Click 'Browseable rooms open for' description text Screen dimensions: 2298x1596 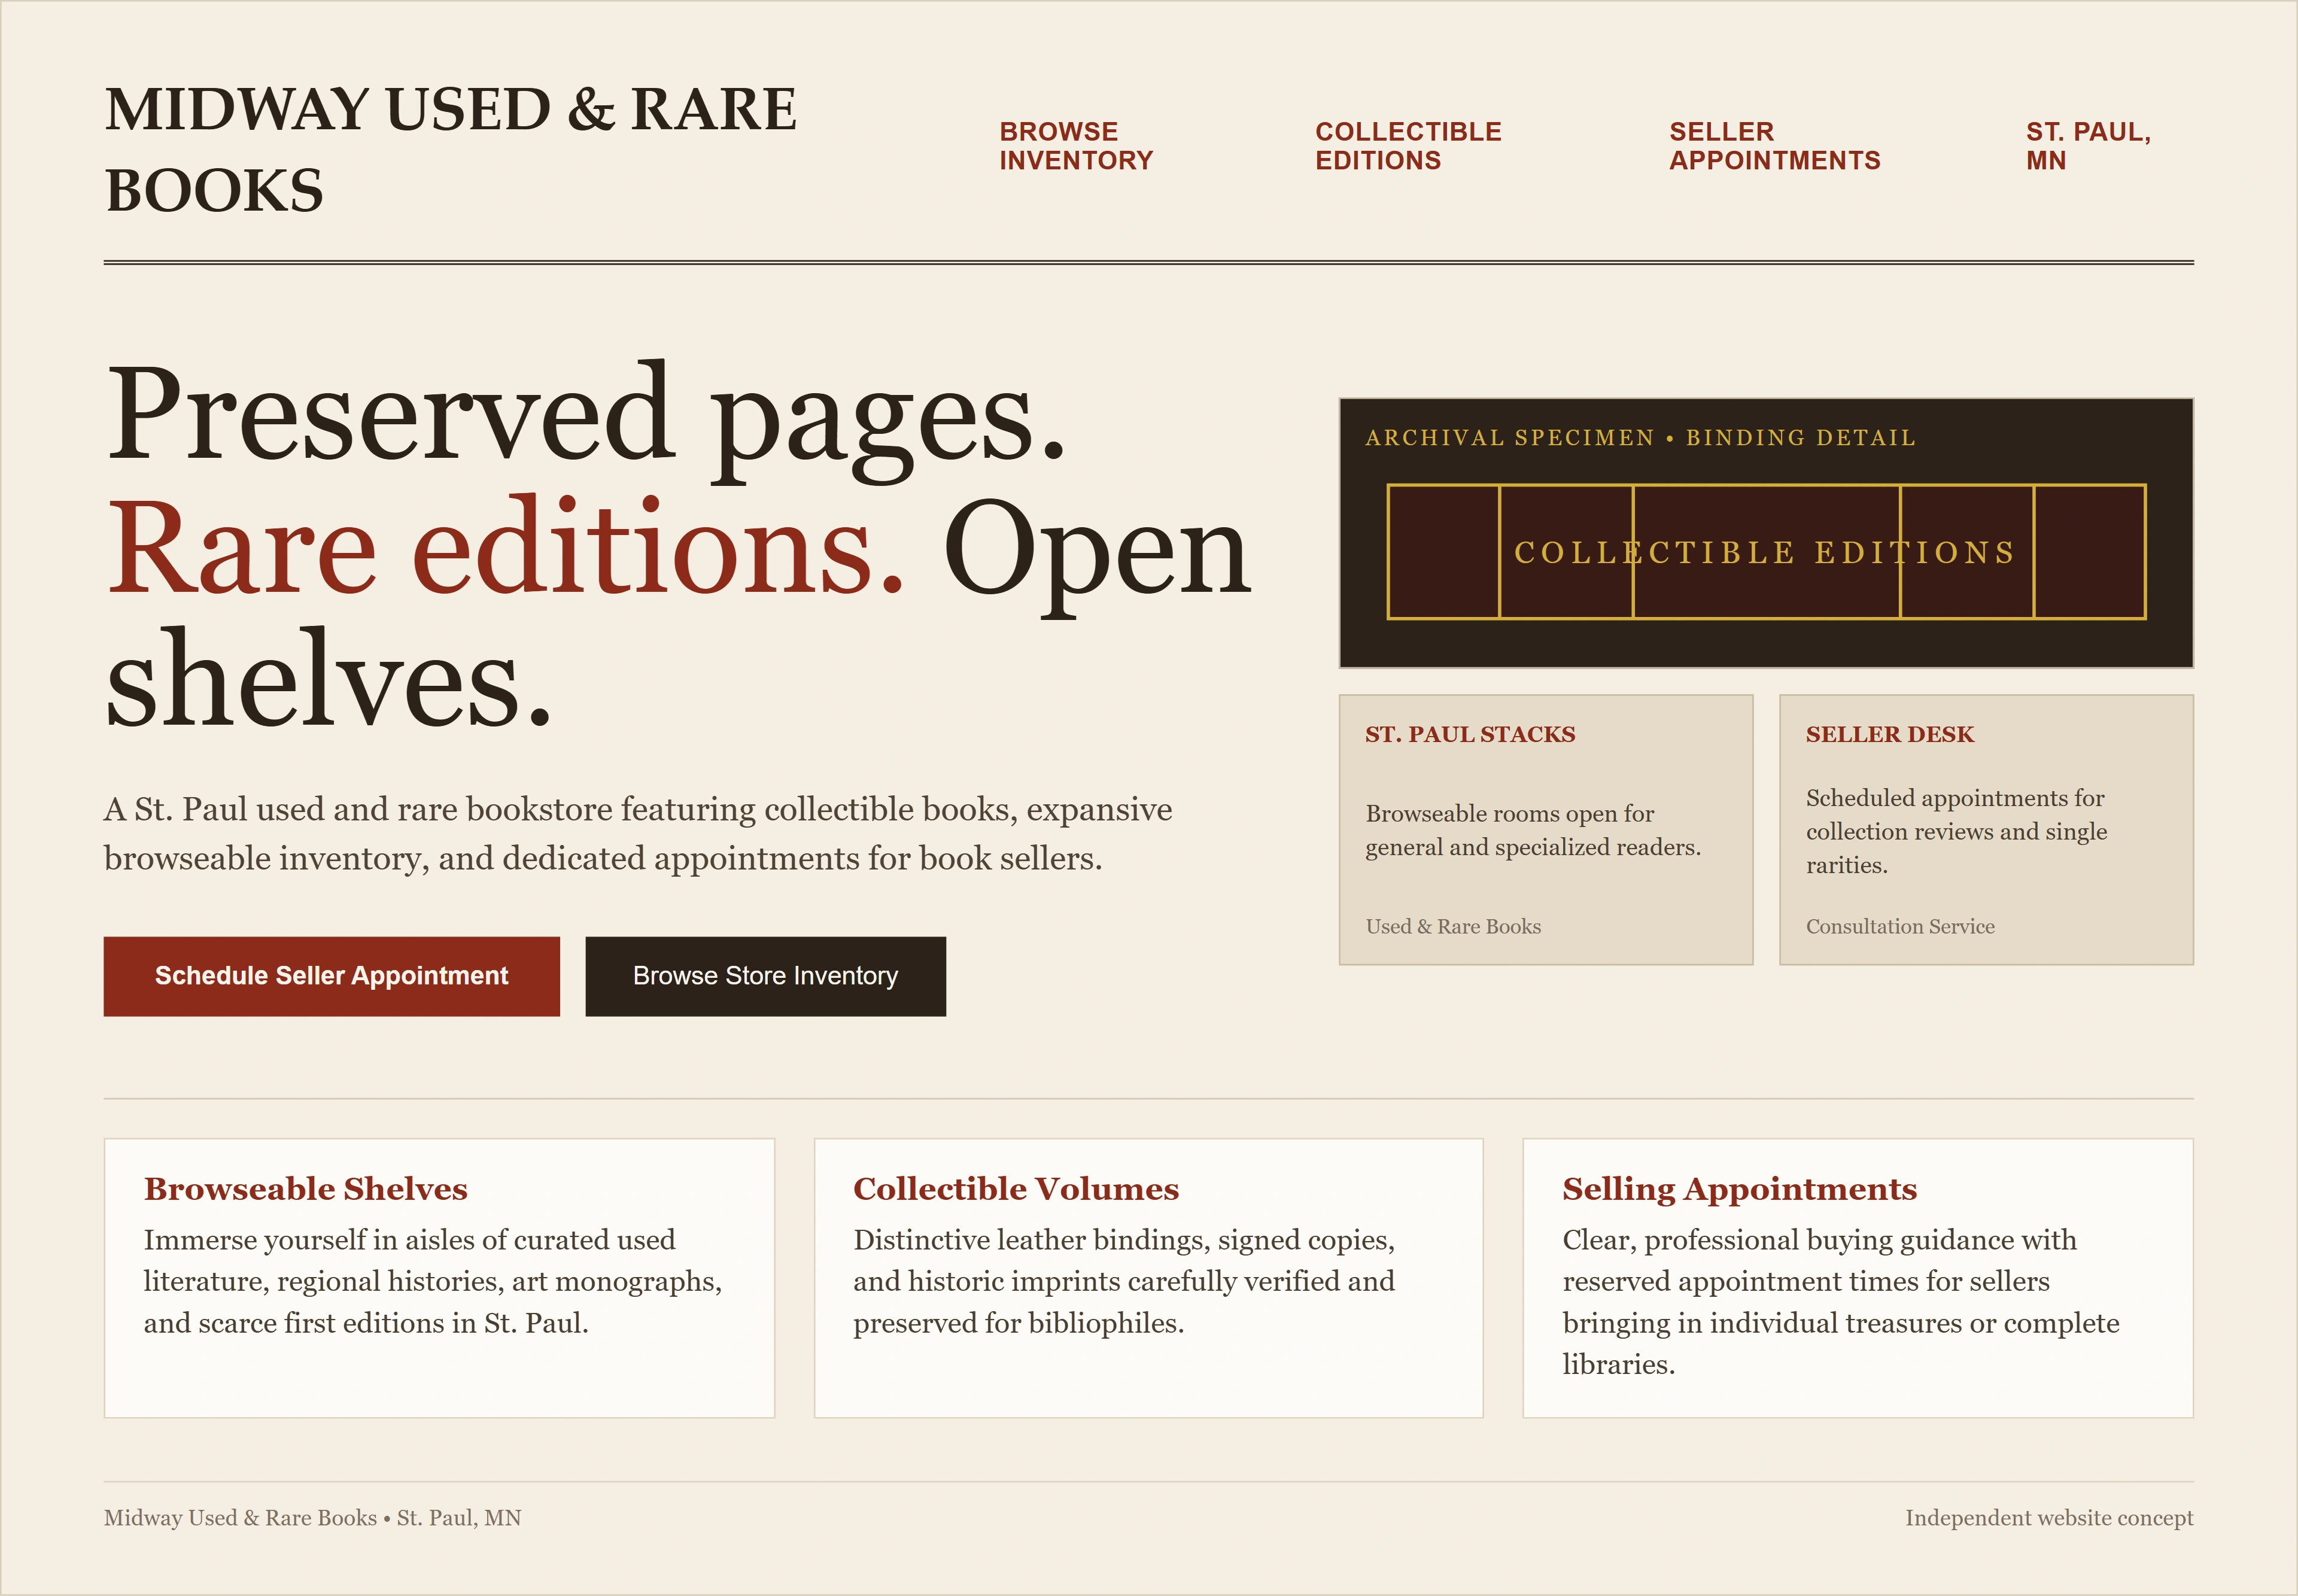[1533, 830]
